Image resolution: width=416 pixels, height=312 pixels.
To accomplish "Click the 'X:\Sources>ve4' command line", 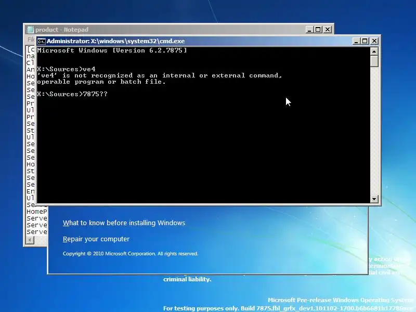I will click(66, 69).
